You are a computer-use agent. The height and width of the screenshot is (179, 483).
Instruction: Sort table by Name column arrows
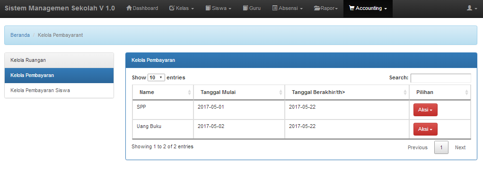(x=189, y=92)
